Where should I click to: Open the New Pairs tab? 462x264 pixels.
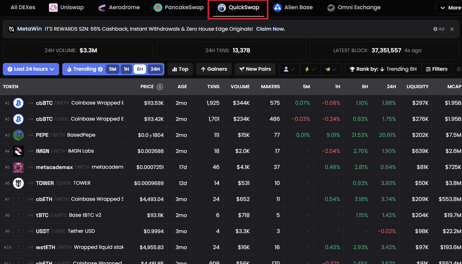(x=255, y=69)
